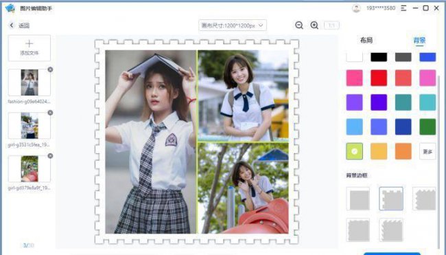Pick the navy blue color swatch

pyautogui.click(x=403, y=126)
